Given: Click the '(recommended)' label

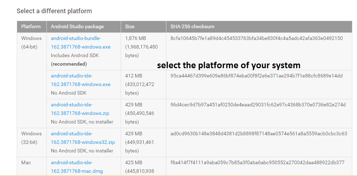Looking at the screenshot, I should [69, 64].
